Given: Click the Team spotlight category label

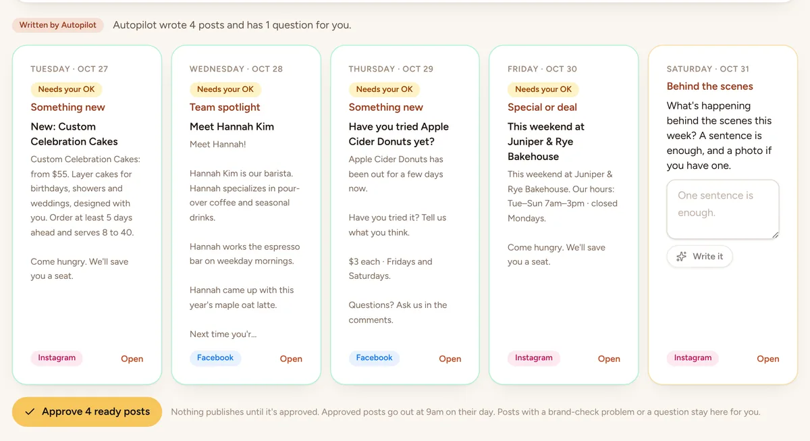Looking at the screenshot, I should pyautogui.click(x=225, y=107).
